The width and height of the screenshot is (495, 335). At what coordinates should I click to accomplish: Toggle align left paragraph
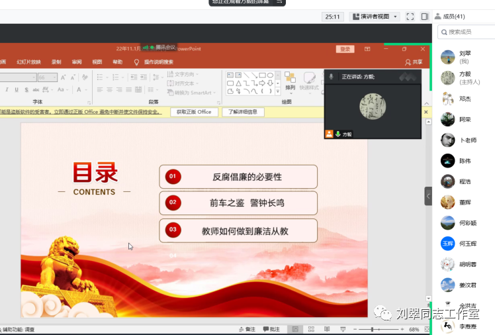100,89
